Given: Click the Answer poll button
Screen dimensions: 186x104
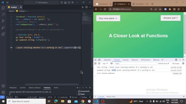Looking at the screenshot, I should click(x=171, y=18).
